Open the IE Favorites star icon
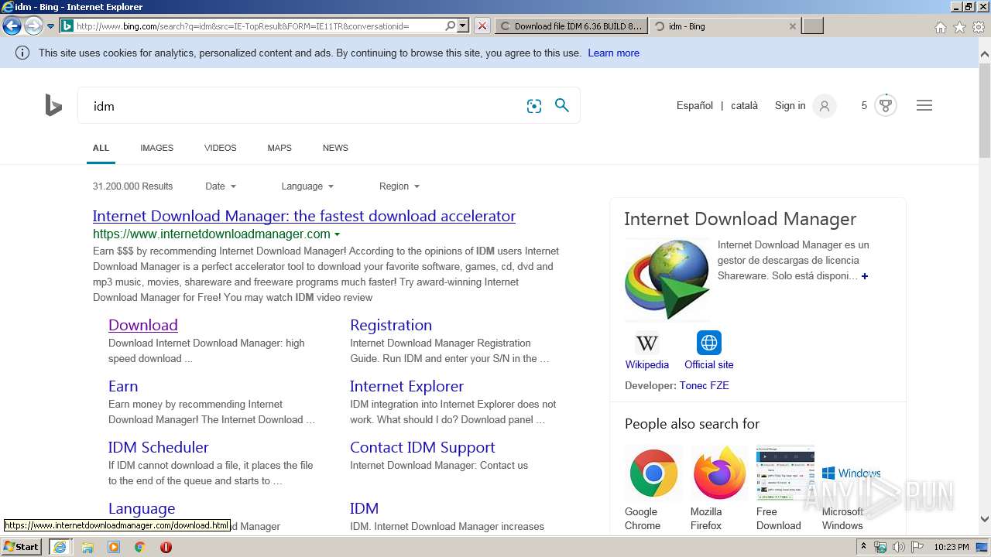This screenshot has width=991, height=557. [x=959, y=27]
